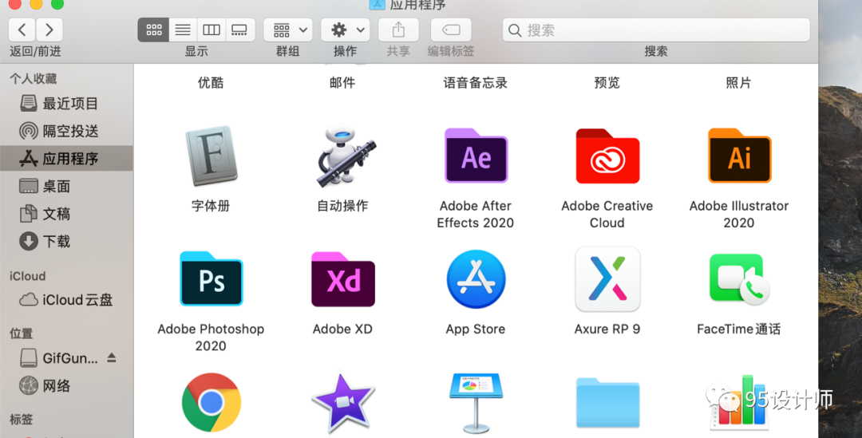Screen dimensions: 862x438
Task: Click the 照片 app label
Action: click(x=738, y=83)
